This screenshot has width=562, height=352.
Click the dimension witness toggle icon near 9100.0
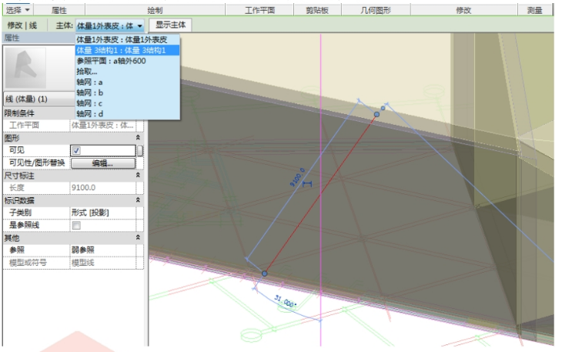coord(307,184)
